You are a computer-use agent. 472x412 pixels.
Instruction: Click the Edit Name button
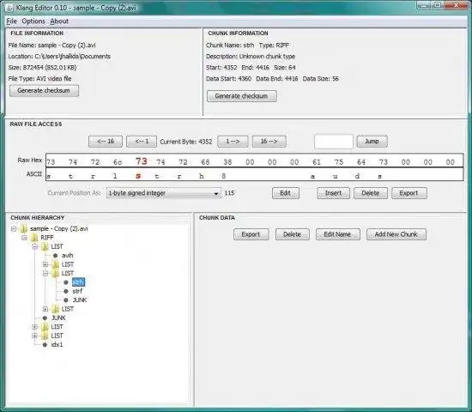[337, 234]
